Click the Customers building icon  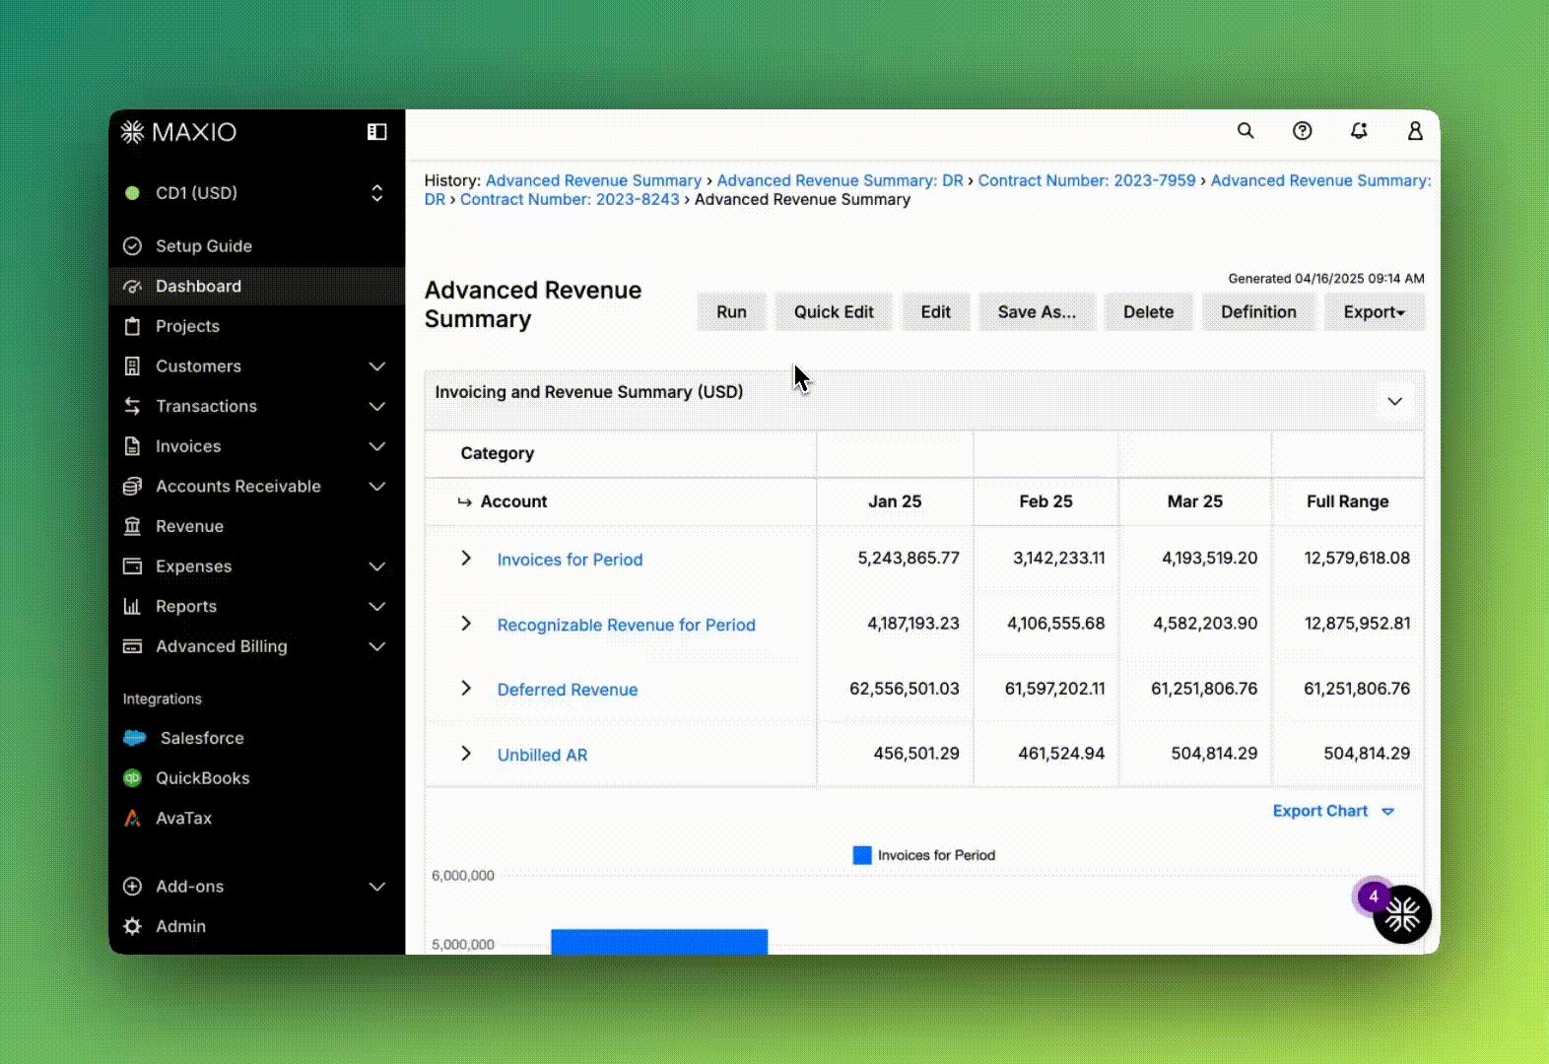(x=132, y=366)
